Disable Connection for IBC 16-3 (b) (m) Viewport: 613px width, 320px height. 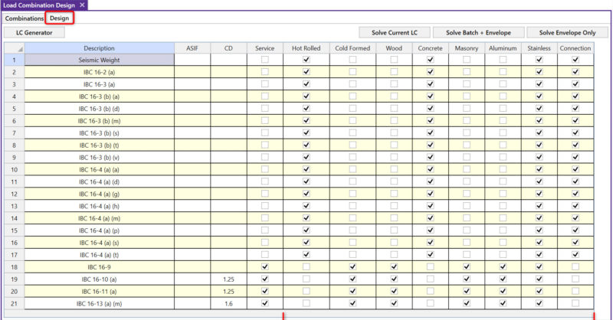point(575,121)
